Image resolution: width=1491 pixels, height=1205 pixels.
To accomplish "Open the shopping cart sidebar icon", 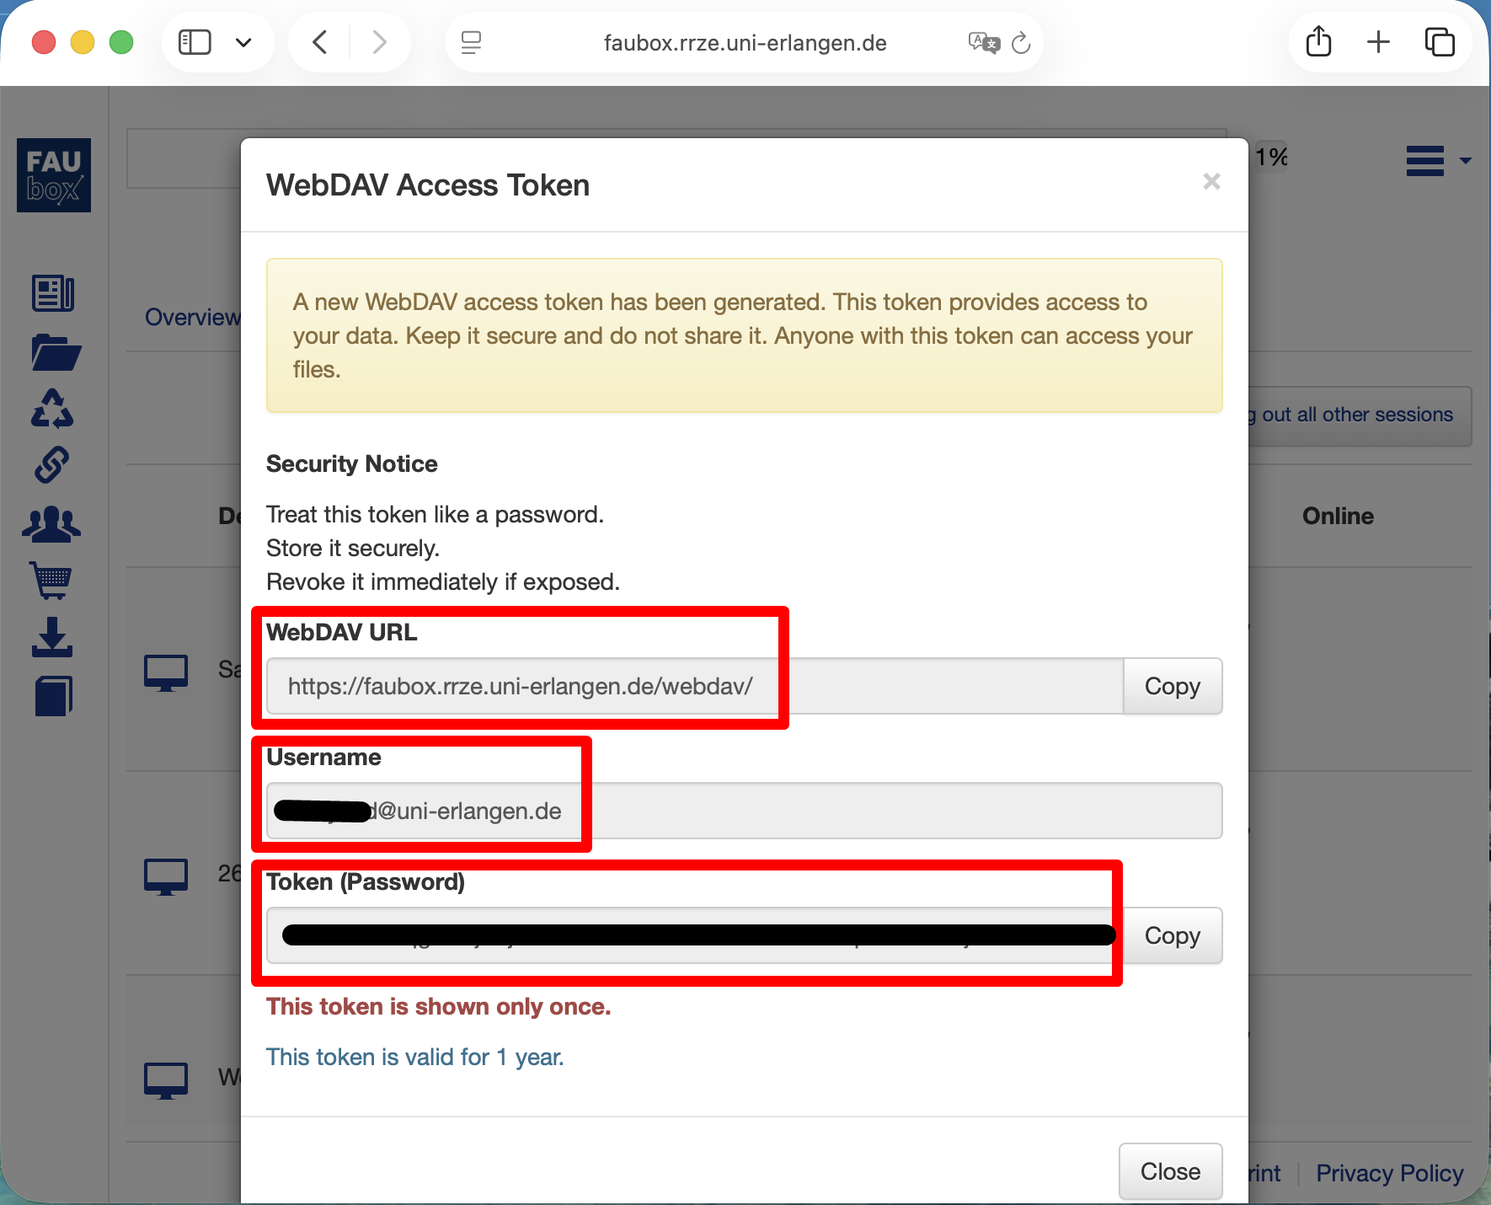I will tap(52, 580).
